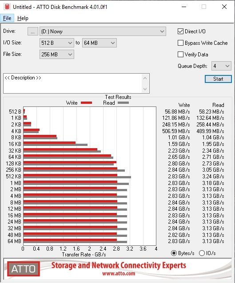Enable the Verify Data checkbox
This screenshot has height=283, width=235.
(181, 54)
